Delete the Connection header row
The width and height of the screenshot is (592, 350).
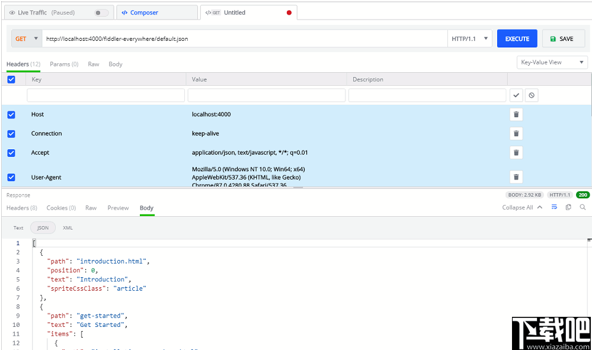(x=516, y=133)
